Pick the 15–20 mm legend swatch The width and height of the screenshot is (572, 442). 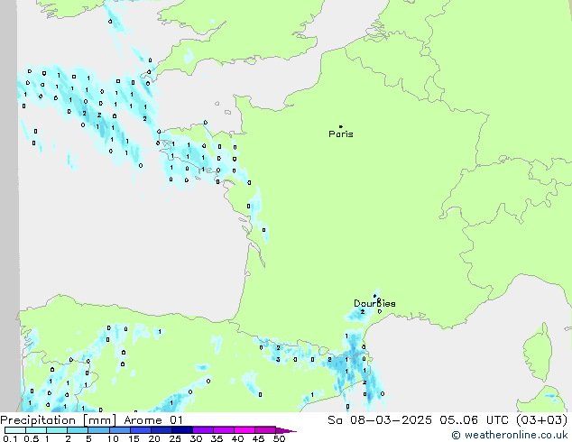(x=140, y=430)
